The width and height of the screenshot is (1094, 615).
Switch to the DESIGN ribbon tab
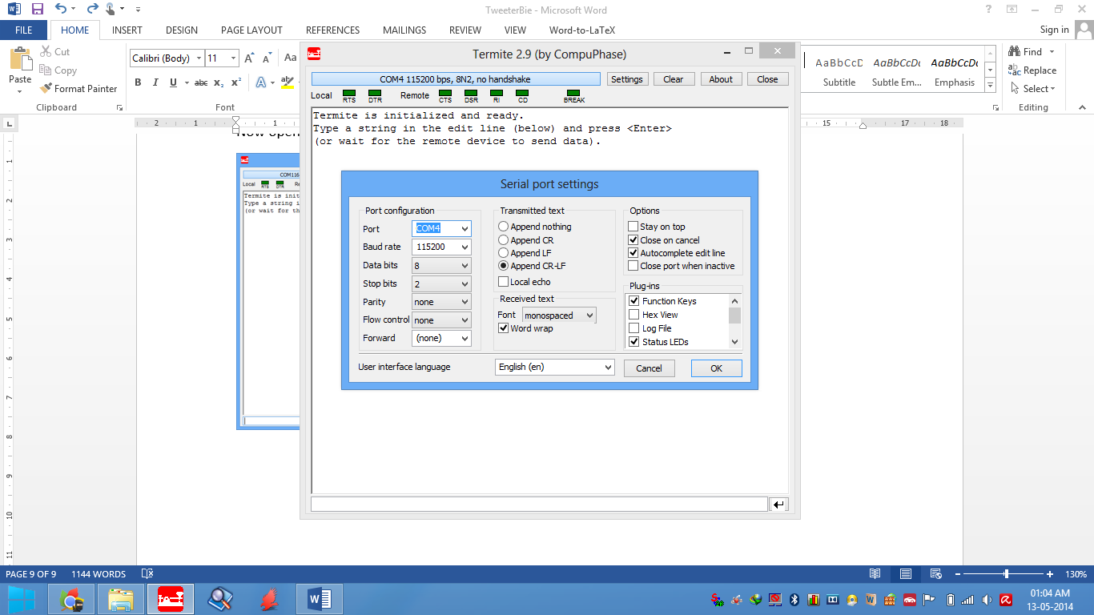[x=182, y=30]
